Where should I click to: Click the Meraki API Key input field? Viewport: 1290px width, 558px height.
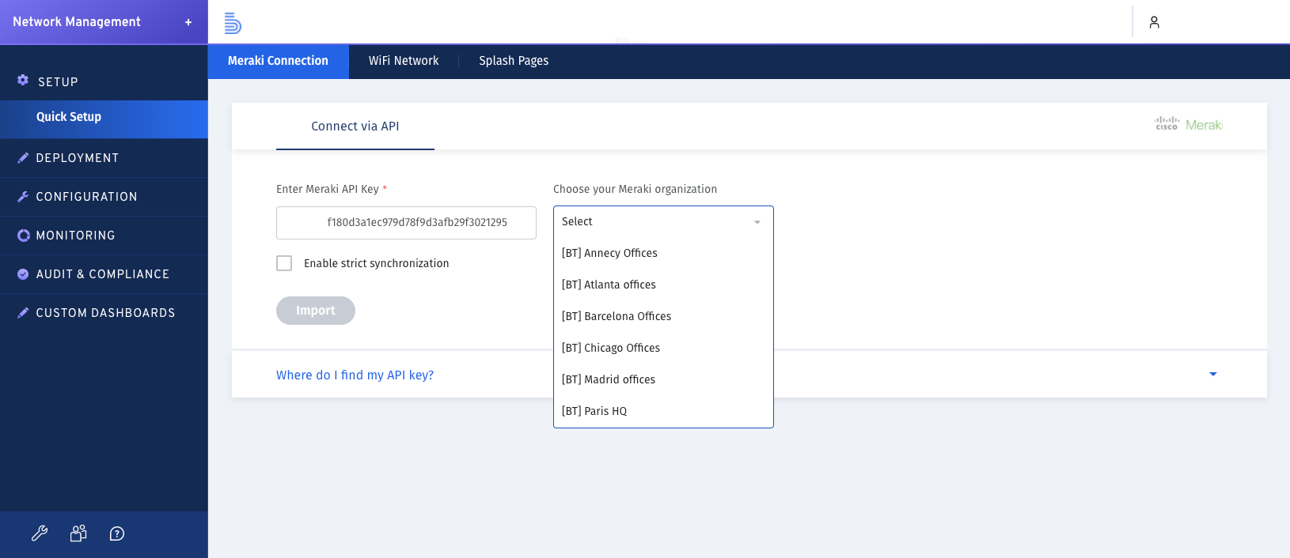click(406, 223)
